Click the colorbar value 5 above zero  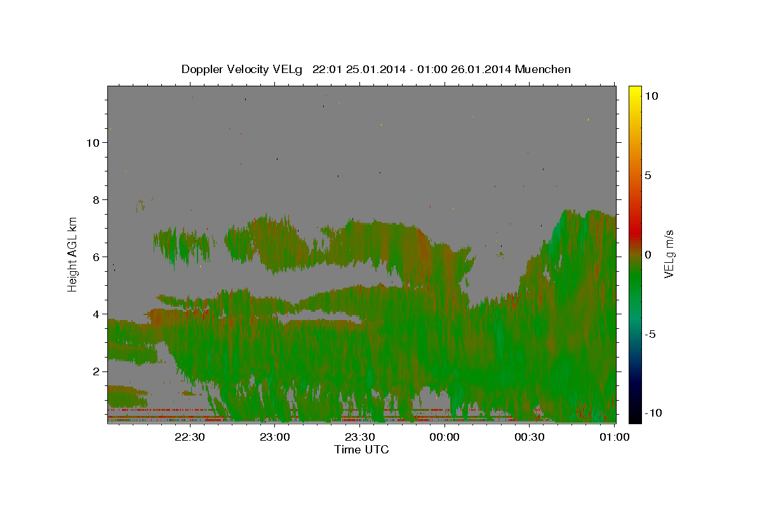[x=648, y=175]
